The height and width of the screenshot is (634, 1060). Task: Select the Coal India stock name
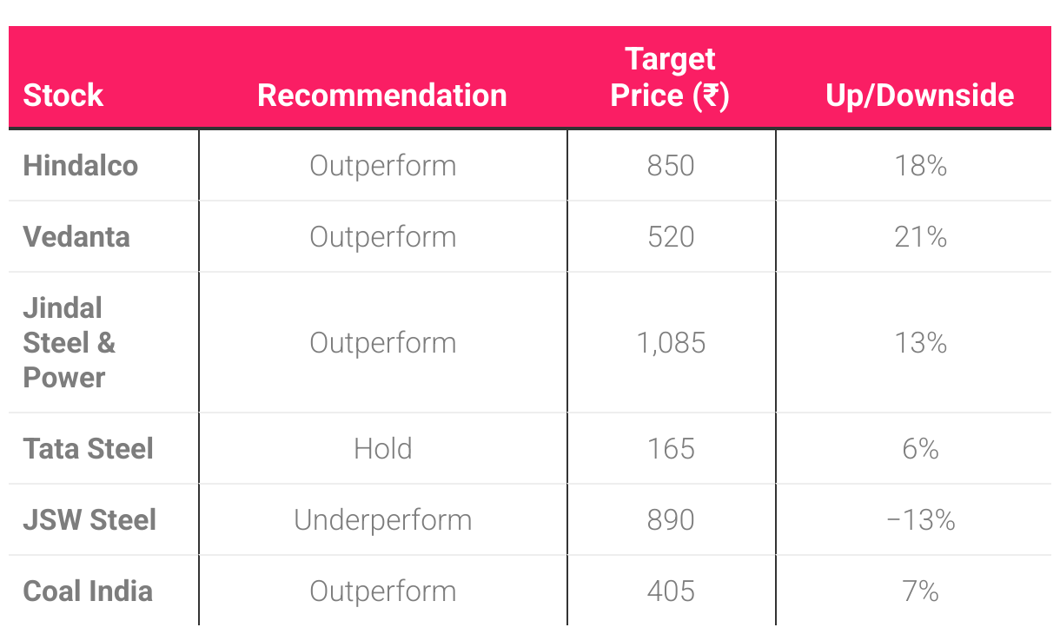pos(88,591)
